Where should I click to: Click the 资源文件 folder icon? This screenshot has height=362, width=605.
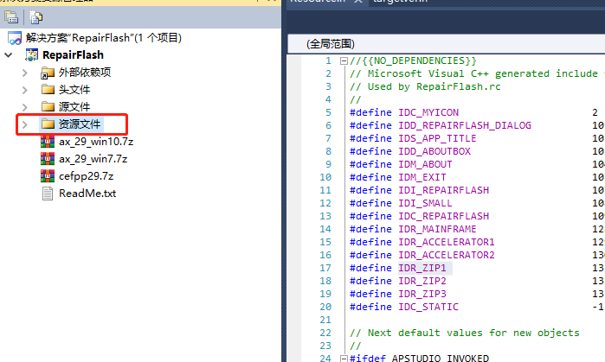pyautogui.click(x=48, y=124)
